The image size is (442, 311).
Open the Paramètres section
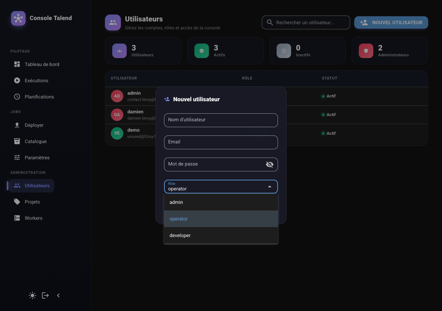[37, 158]
